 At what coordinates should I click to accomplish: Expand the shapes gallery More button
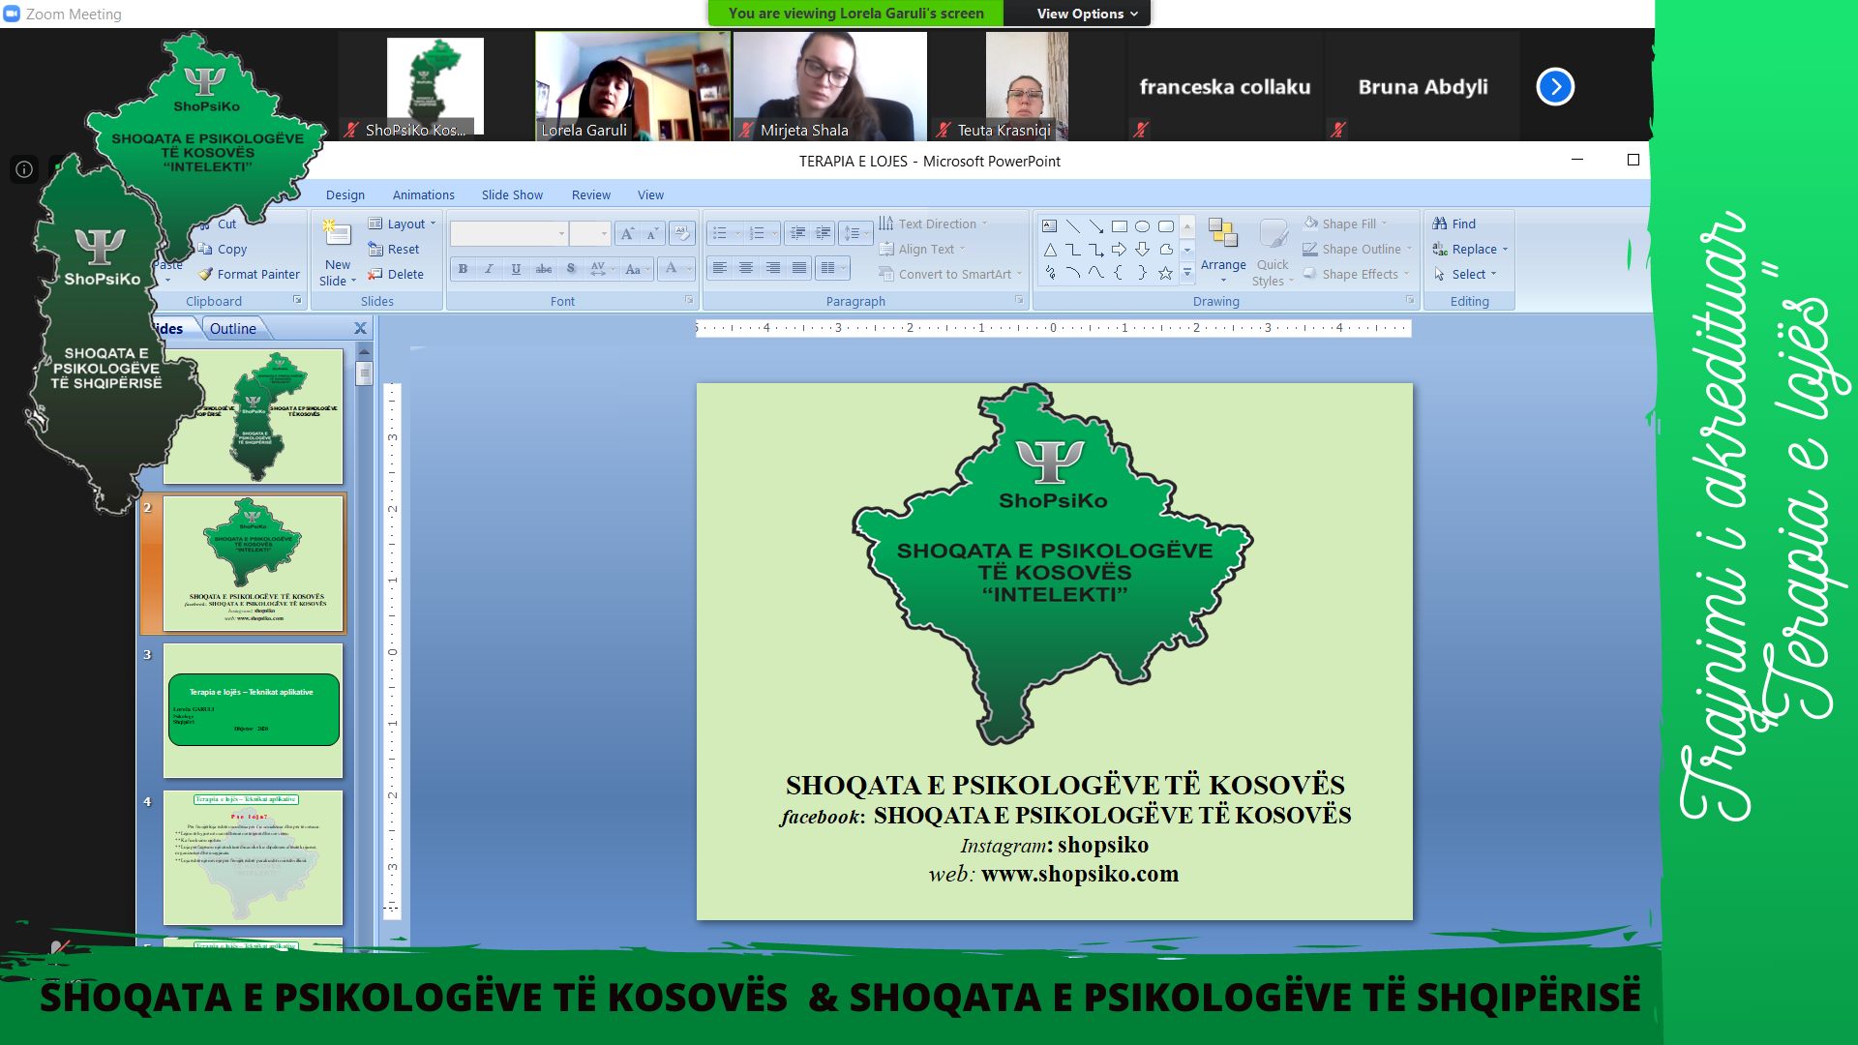(x=1187, y=273)
